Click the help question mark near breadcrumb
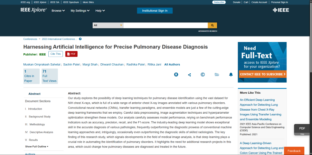The width and height of the screenshot is (312, 155). coord(80,39)
